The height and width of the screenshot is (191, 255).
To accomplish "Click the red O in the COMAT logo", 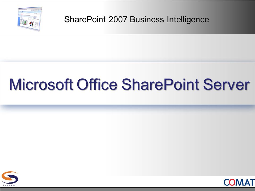I will point(232,182).
